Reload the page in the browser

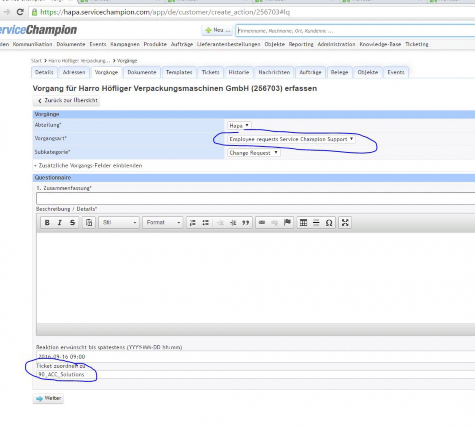tap(20, 12)
